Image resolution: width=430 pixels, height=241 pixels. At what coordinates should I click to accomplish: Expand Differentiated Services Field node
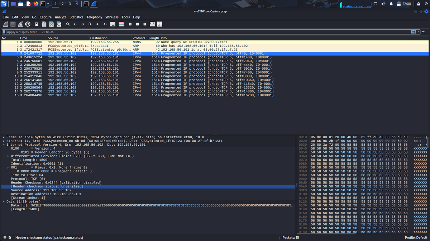(x=8, y=156)
